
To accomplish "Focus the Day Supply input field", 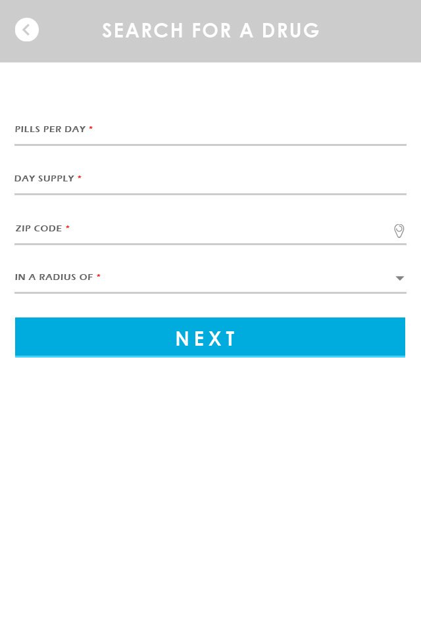I will [x=210, y=179].
